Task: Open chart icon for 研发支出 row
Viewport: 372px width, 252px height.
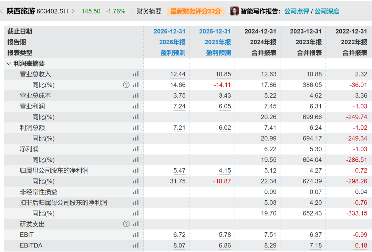Action: point(136,224)
